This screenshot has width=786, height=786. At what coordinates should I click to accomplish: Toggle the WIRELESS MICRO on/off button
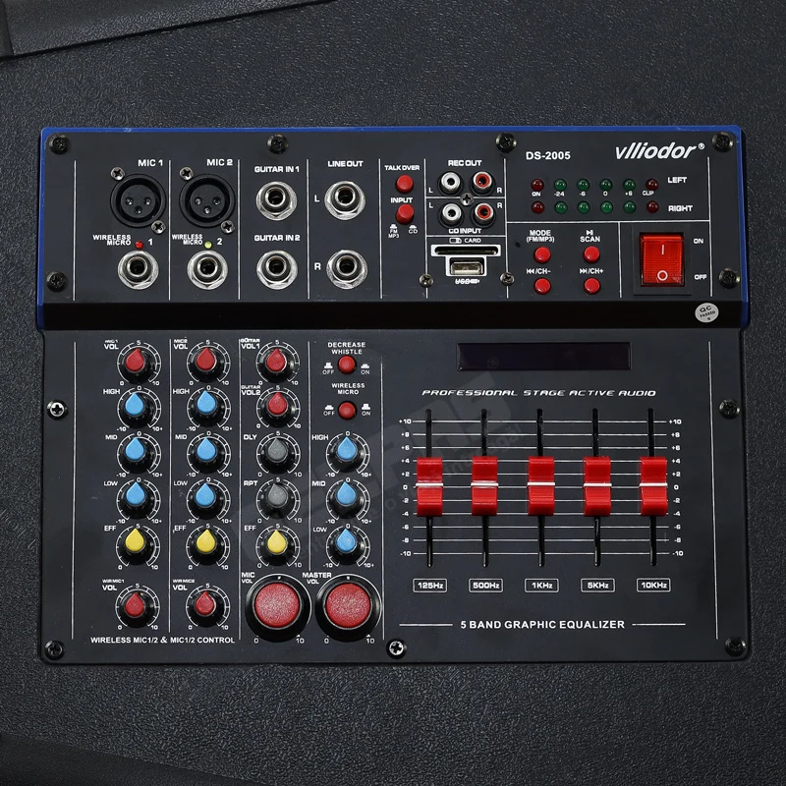347,410
